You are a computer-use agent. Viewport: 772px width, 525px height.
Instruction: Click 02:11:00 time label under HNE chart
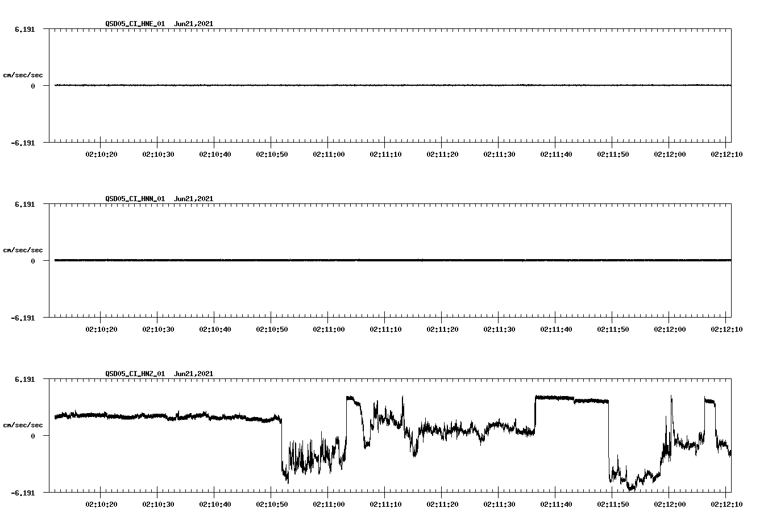329,154
